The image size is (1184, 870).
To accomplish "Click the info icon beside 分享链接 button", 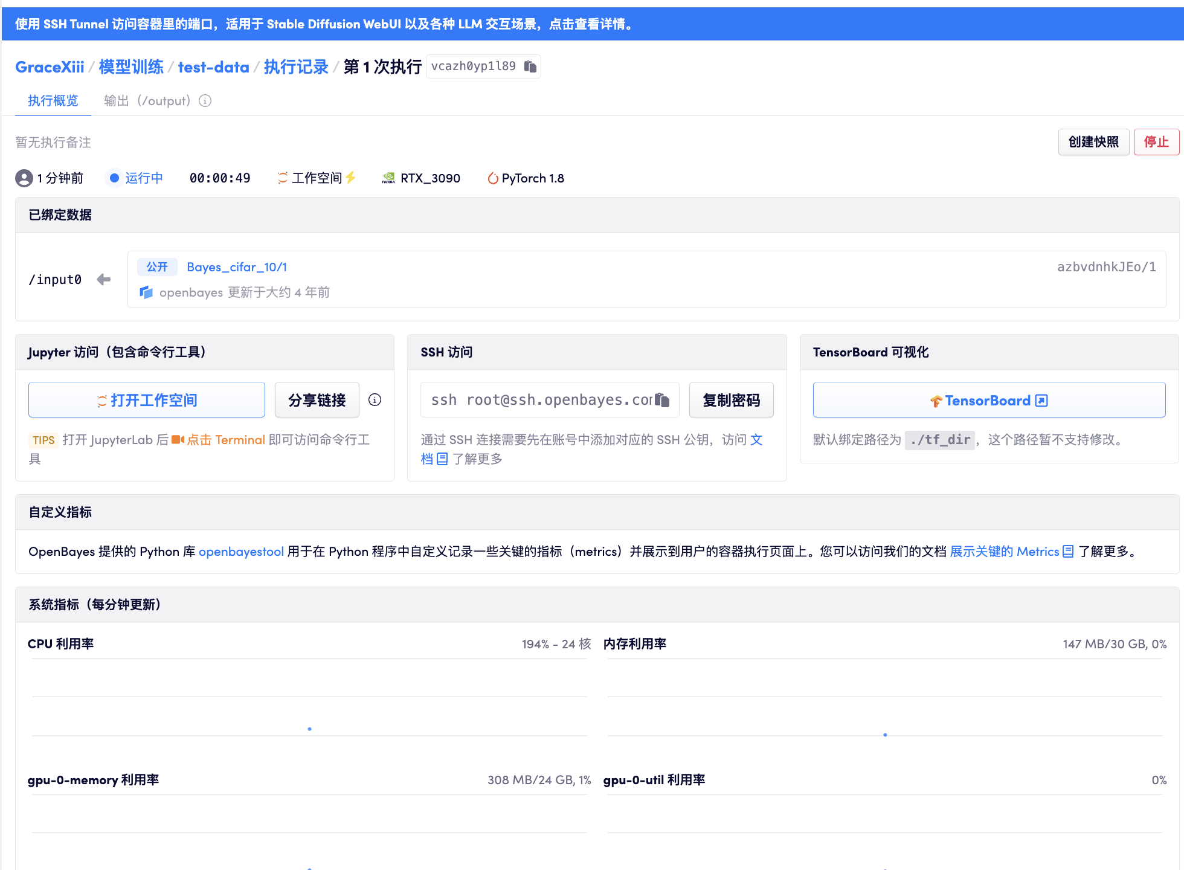I will pyautogui.click(x=375, y=400).
